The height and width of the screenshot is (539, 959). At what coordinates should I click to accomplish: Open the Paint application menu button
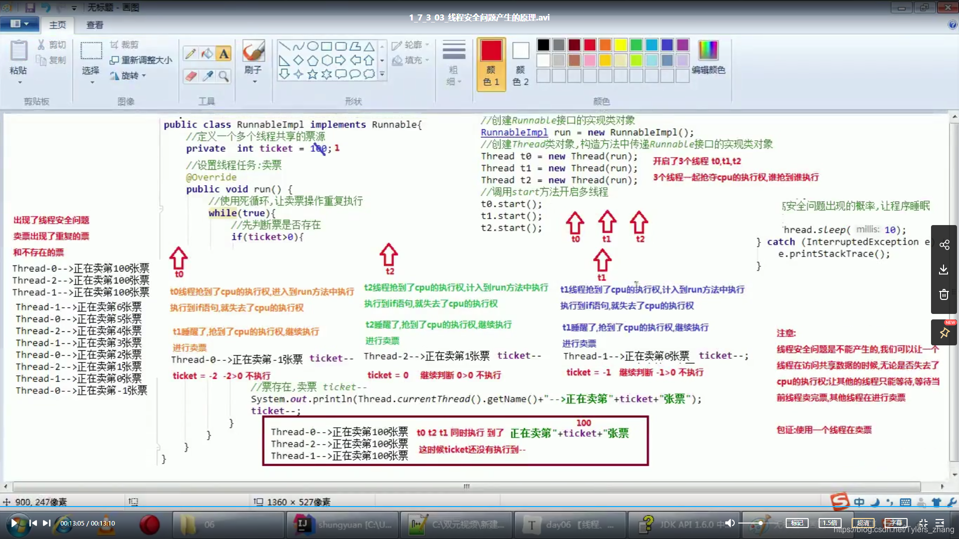pyautogui.click(x=19, y=24)
